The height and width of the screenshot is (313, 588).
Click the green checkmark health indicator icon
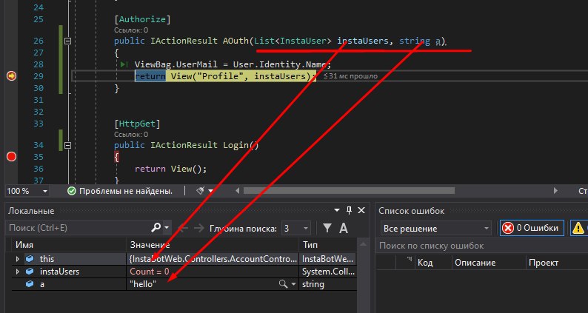point(71,191)
